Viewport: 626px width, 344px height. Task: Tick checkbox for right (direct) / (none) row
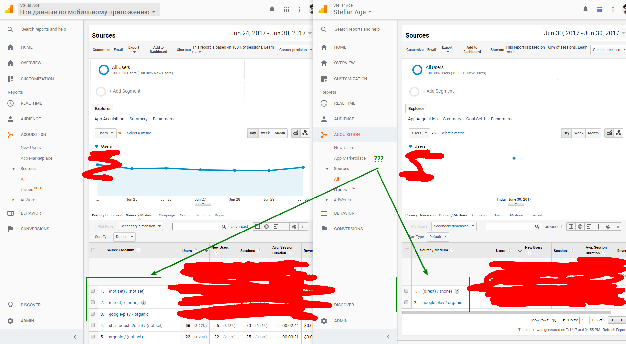pyautogui.click(x=406, y=291)
